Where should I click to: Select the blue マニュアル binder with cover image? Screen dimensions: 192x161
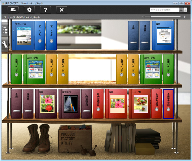[x=23, y=35]
